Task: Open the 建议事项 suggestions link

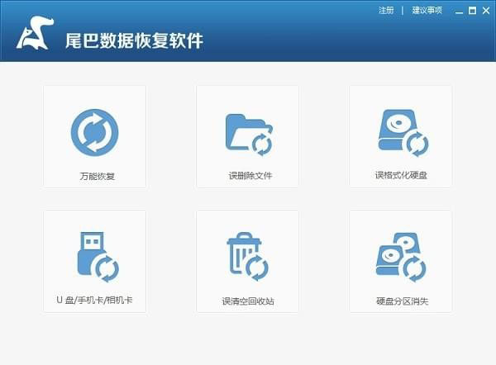Action: pos(427,11)
